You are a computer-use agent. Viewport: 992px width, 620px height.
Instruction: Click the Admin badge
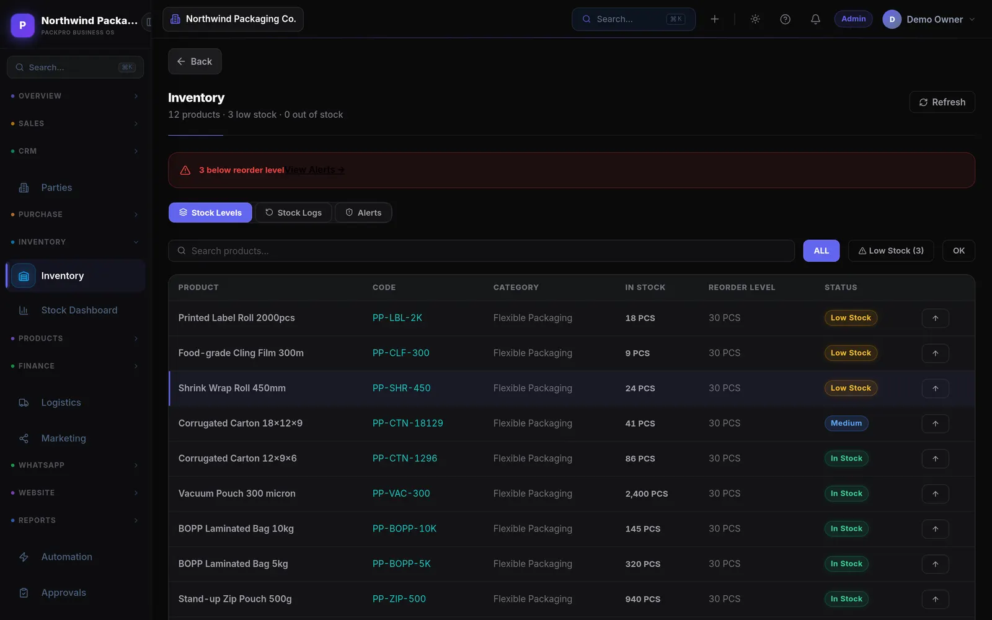point(853,19)
